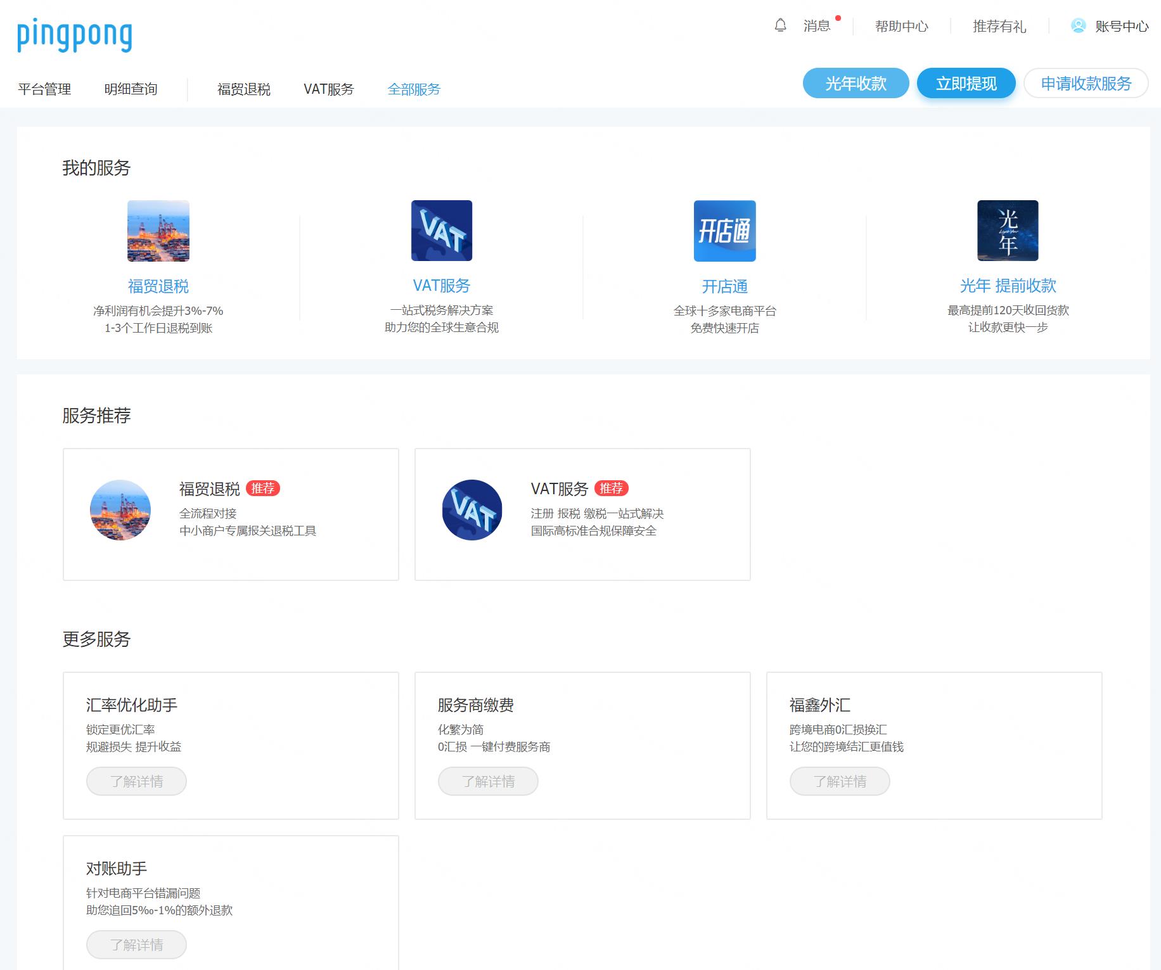
Task: Click the 服务推荐 section heading
Action: pos(96,416)
